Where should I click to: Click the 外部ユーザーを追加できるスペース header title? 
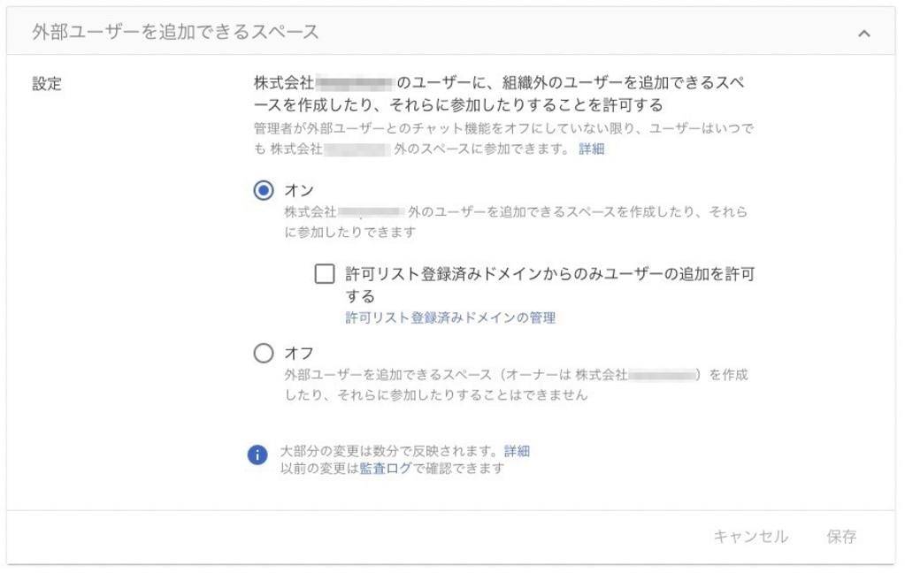click(175, 33)
